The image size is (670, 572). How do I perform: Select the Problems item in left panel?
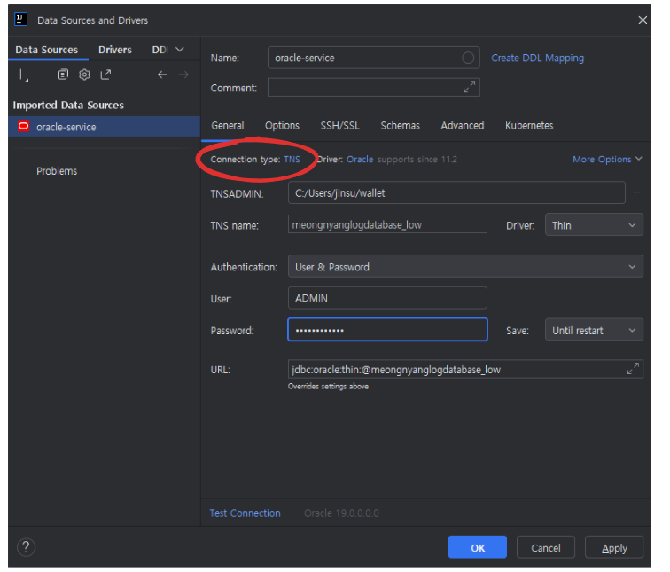(x=57, y=171)
